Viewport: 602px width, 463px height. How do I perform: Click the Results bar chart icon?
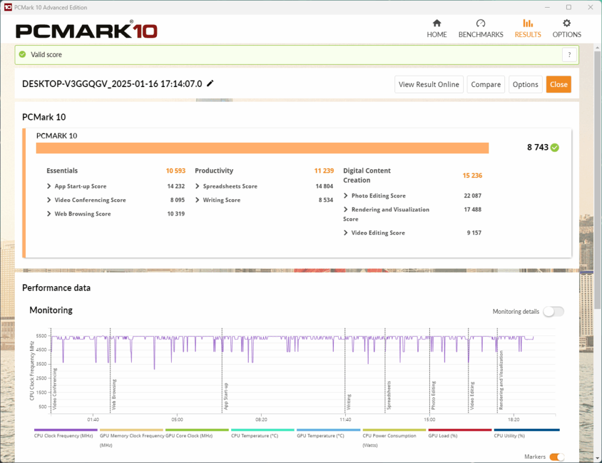(x=528, y=23)
